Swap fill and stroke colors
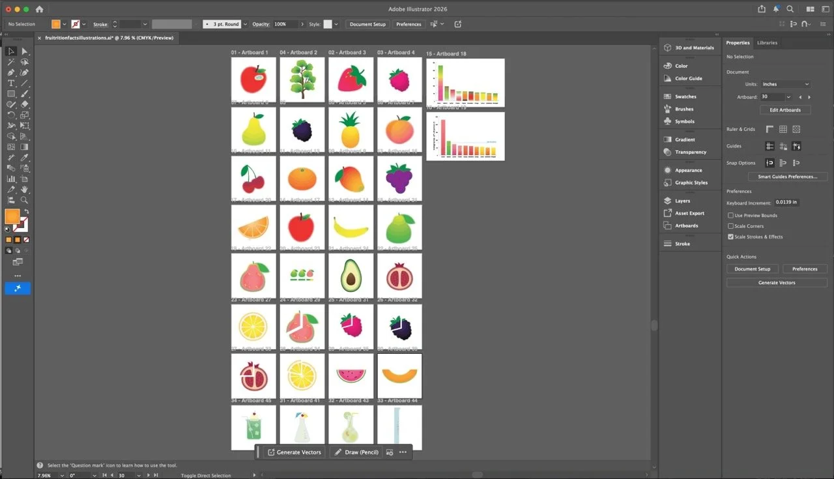The height and width of the screenshot is (479, 834). [x=26, y=212]
